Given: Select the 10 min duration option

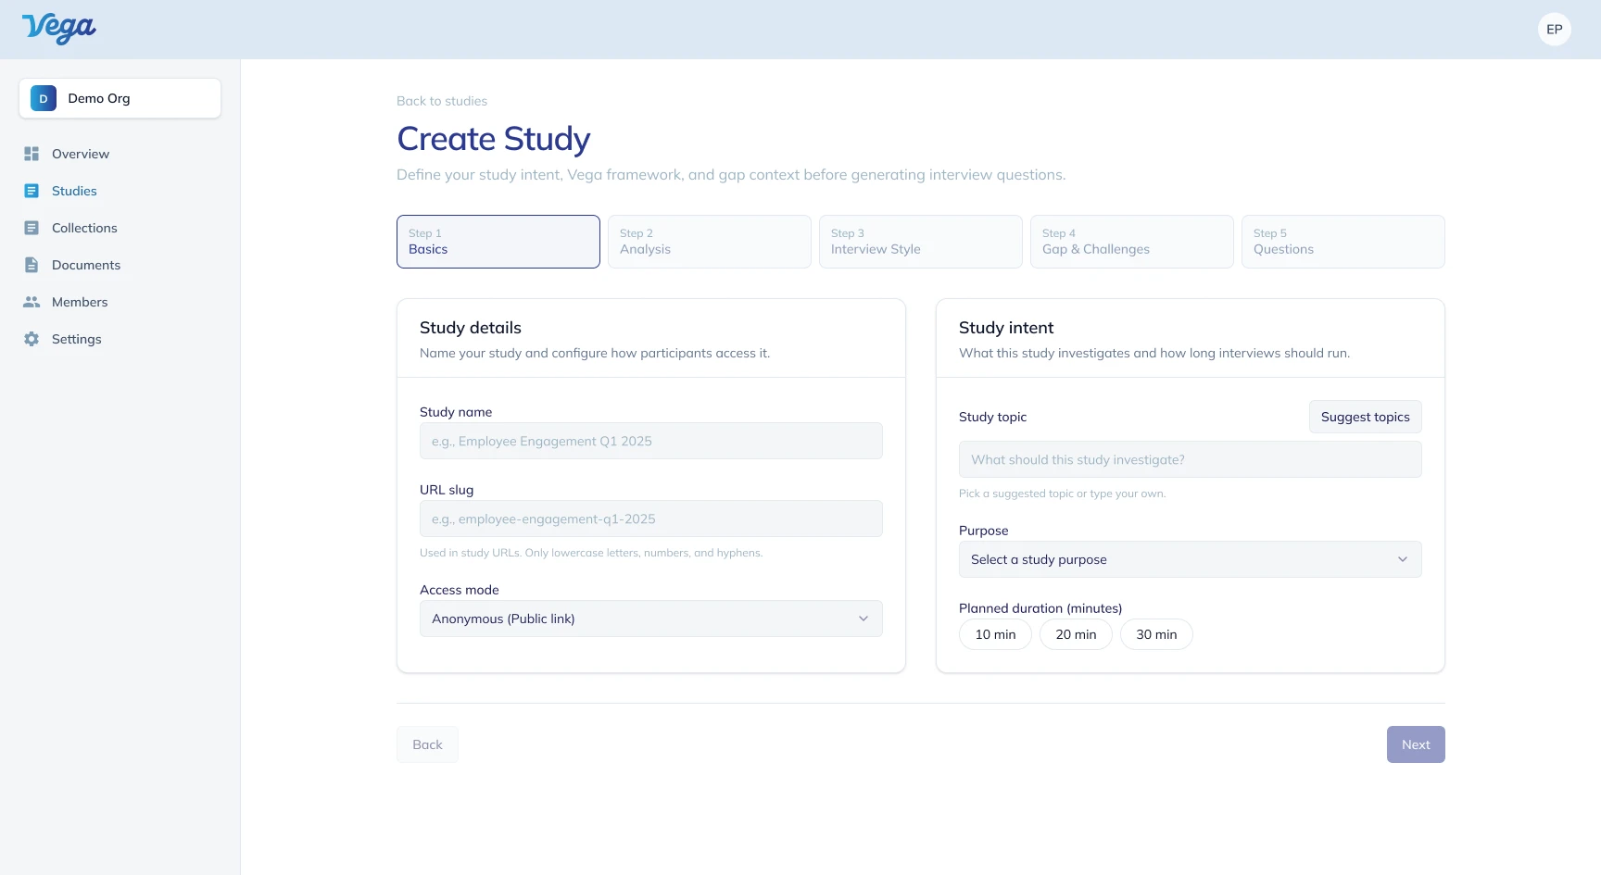Looking at the screenshot, I should (995, 634).
